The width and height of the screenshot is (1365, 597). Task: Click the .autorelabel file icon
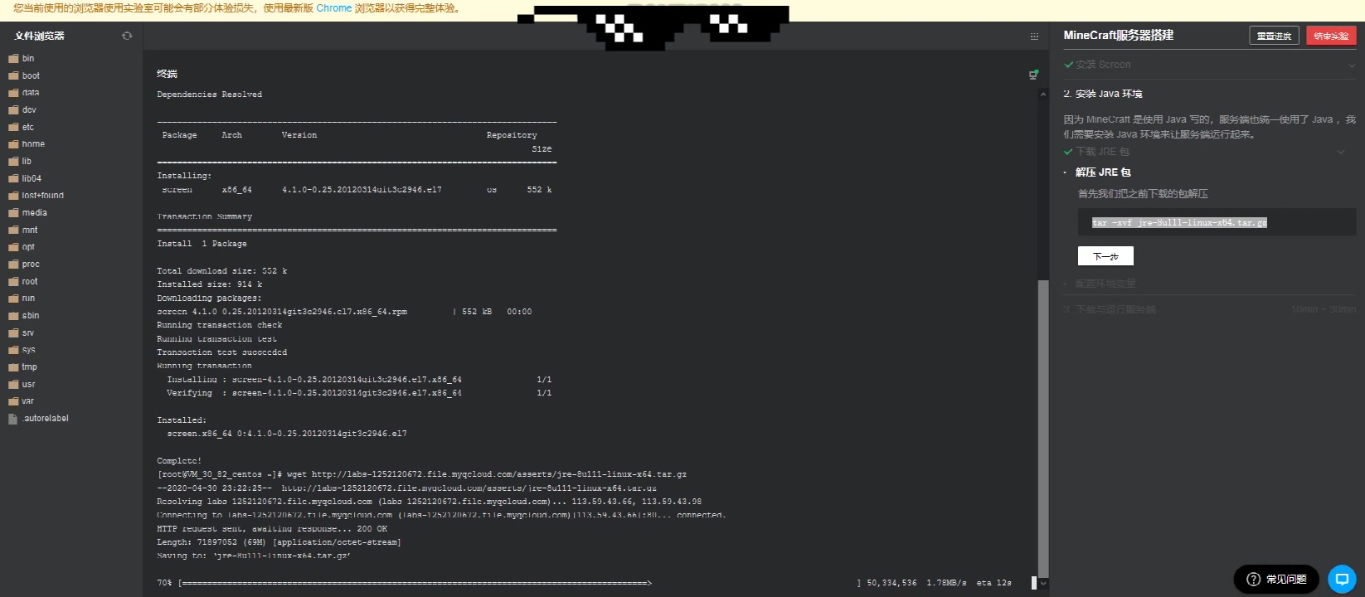[x=12, y=419]
